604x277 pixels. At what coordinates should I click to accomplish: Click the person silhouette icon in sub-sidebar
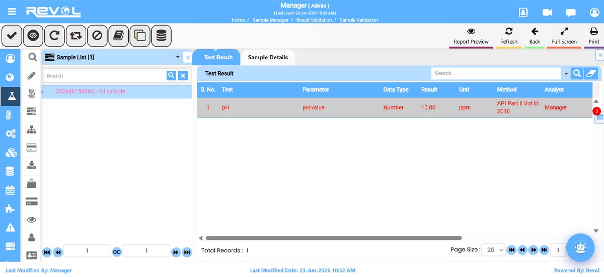click(x=32, y=237)
